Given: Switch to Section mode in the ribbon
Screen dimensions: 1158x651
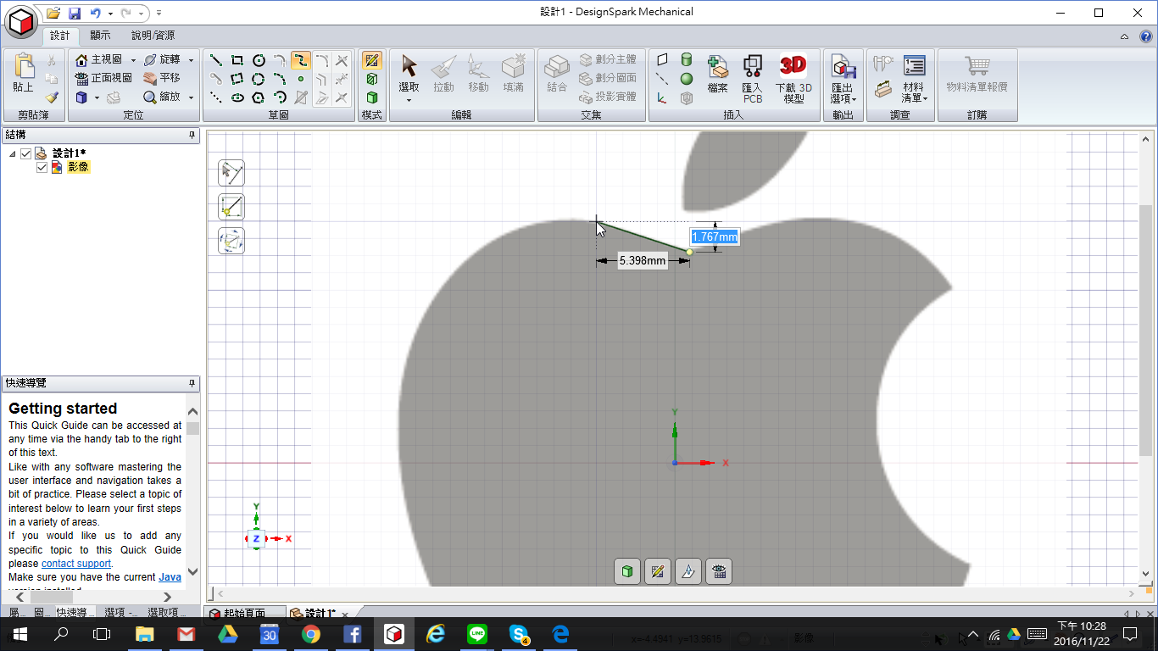Looking at the screenshot, I should click(371, 79).
